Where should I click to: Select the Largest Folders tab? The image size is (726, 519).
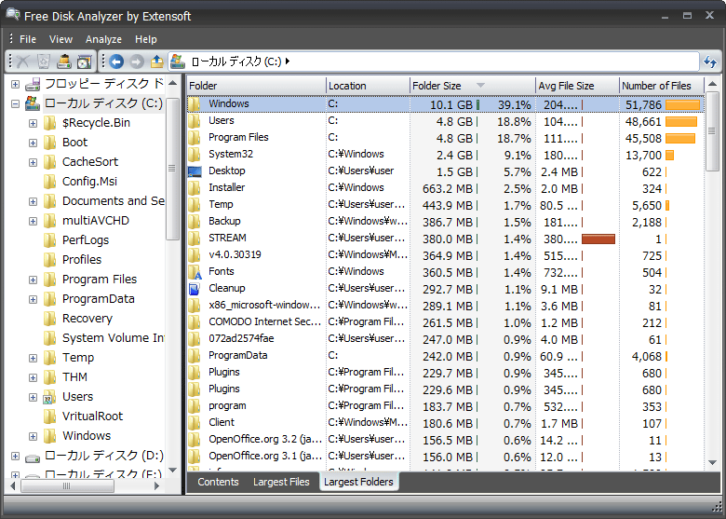(x=358, y=482)
